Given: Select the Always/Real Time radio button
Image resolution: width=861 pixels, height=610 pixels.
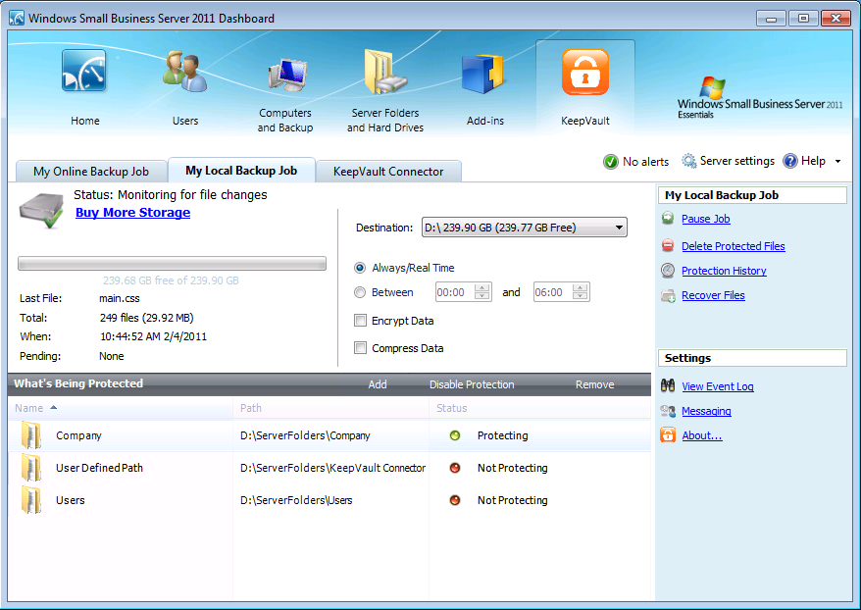Looking at the screenshot, I should [360, 268].
